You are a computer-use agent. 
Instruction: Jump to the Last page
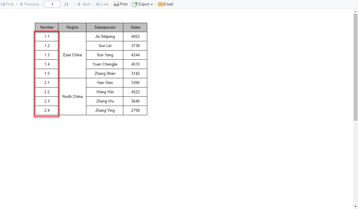click(x=102, y=4)
